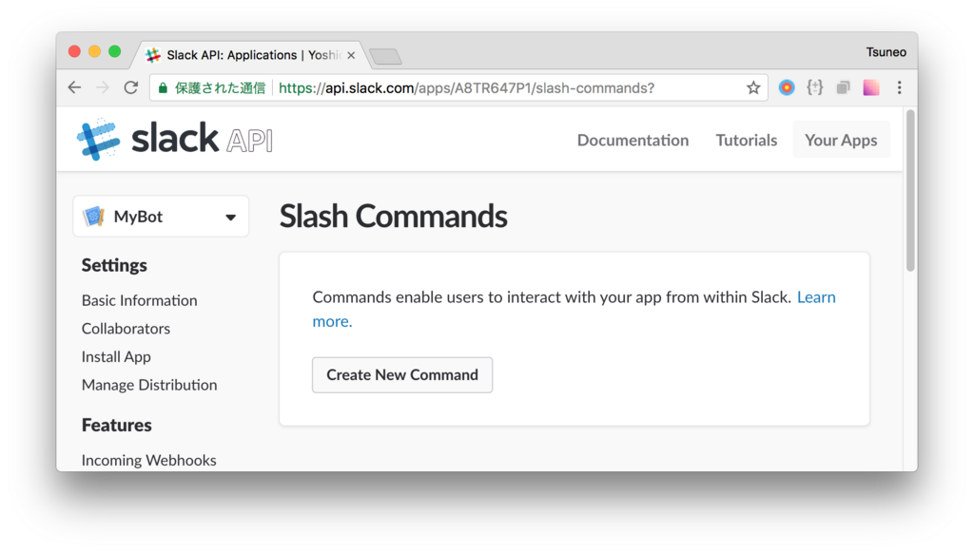Go back using the browser back arrow
The width and height of the screenshot is (974, 552).
(74, 87)
